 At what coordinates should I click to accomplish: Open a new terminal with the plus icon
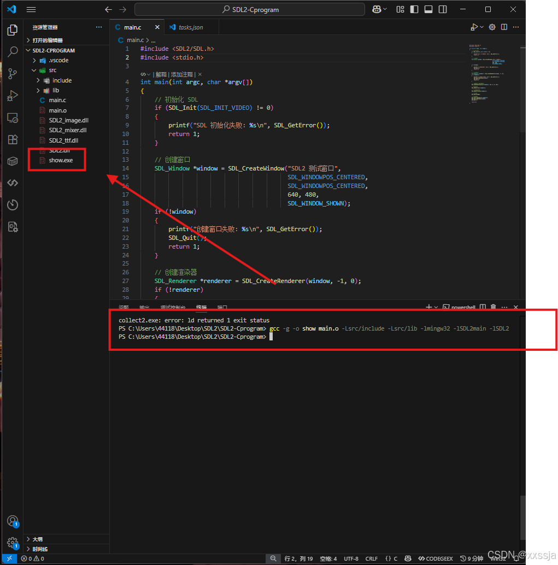point(429,307)
